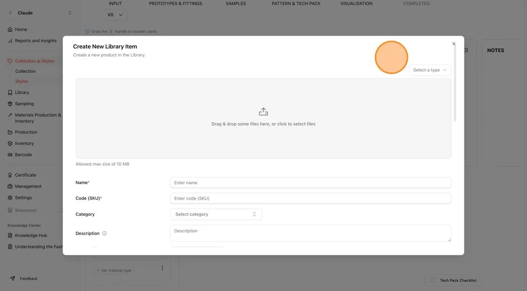Click the Library book icon
Screen dimensions: 527x291
coord(10,93)
